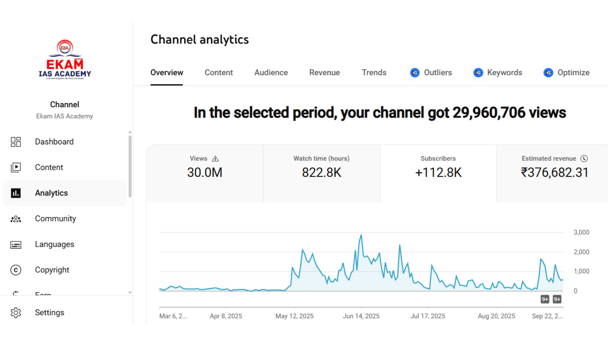This screenshot has width=608, height=342.
Task: Open Content in the sidebar menu
Action: pyautogui.click(x=65, y=167)
